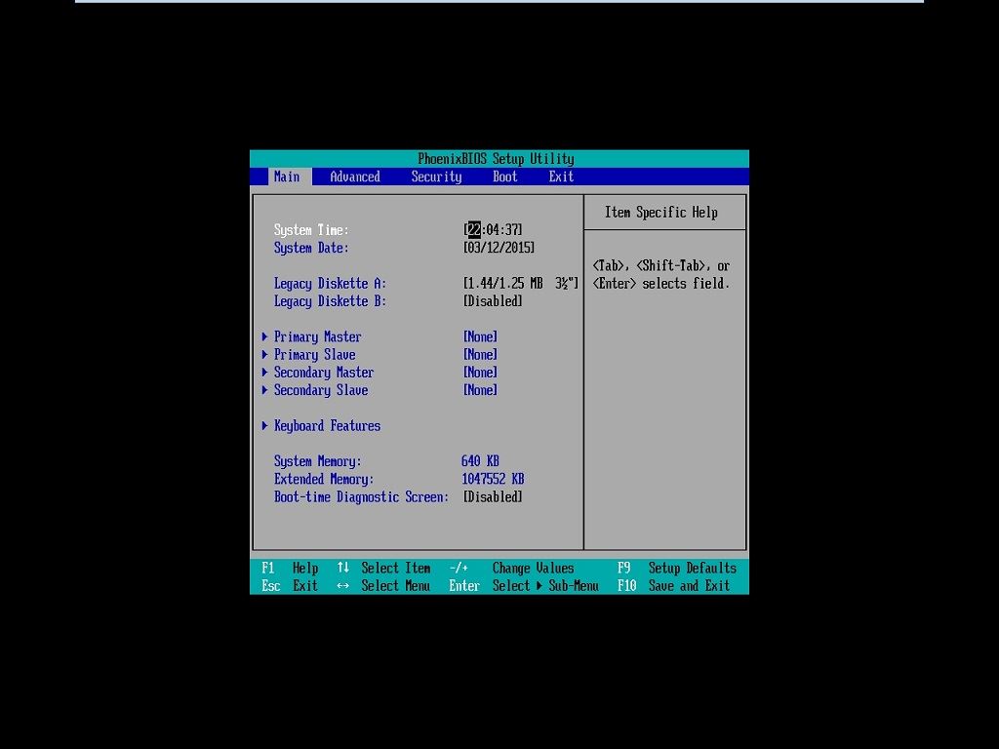Screen dimensions: 999x749
Task: Click the 640 KB memory value
Action: click(480, 461)
